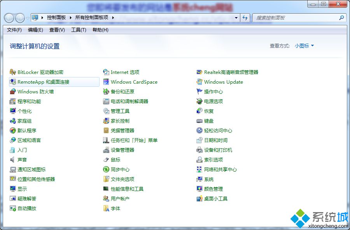Click the 程序和功能 icon

point(13,101)
